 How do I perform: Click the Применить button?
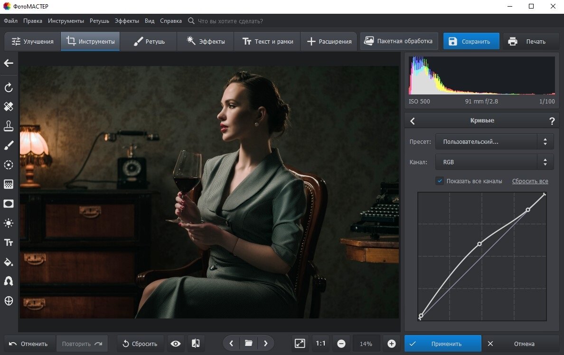point(442,344)
